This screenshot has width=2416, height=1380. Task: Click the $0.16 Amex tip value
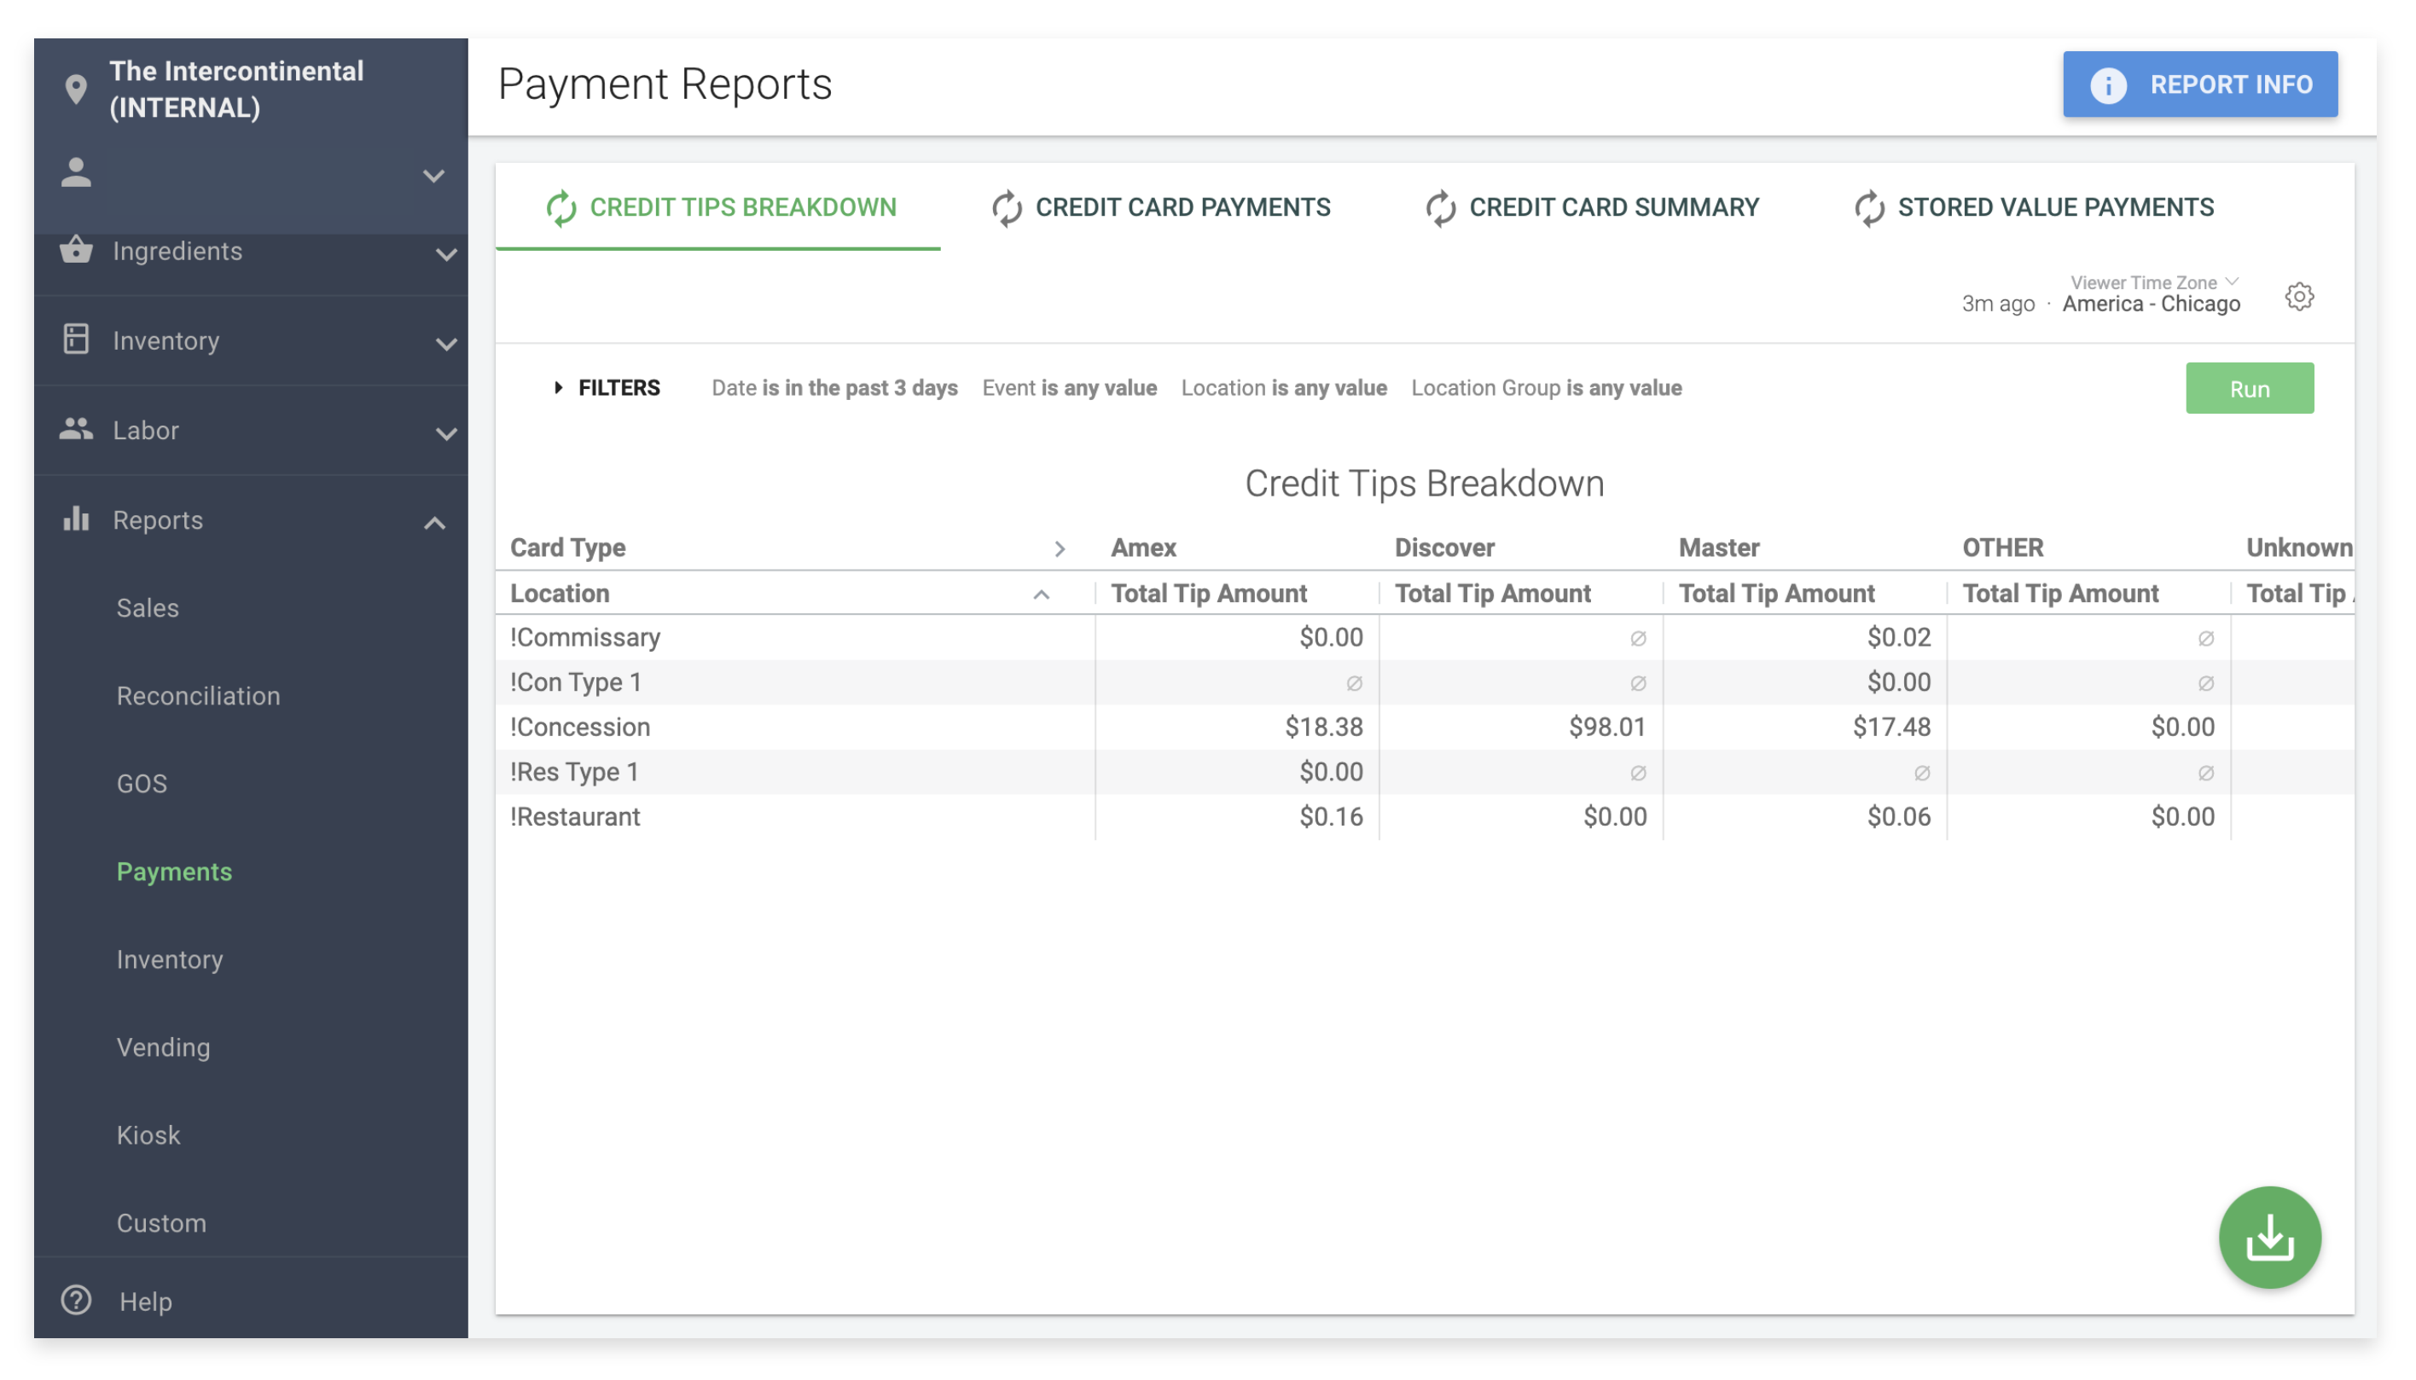coord(1331,817)
